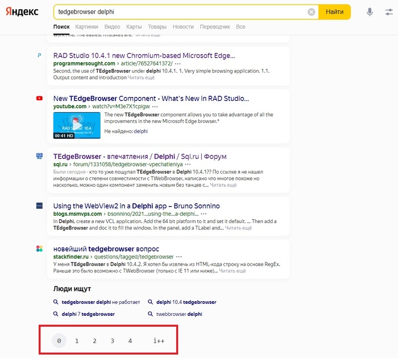This screenshot has height=358, width=398.
Task: Open more options dots for programmersought.com result
Action: tap(178, 64)
